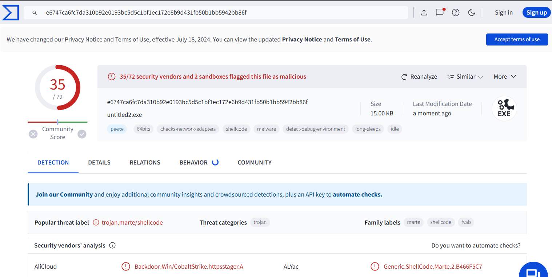Click the peexe tag
552x277 pixels.
[x=117, y=129]
